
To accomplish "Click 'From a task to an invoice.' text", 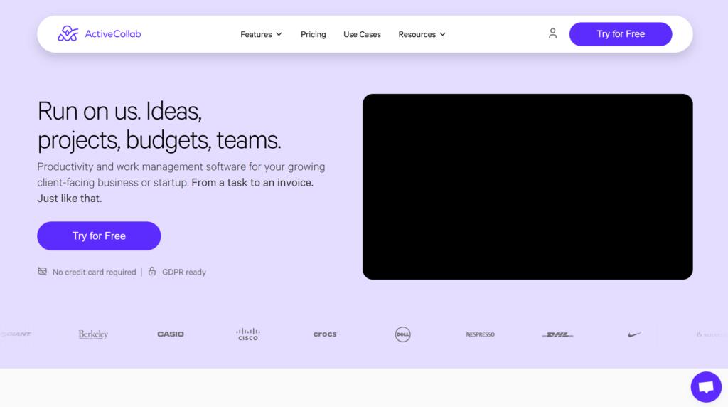I will (x=252, y=183).
